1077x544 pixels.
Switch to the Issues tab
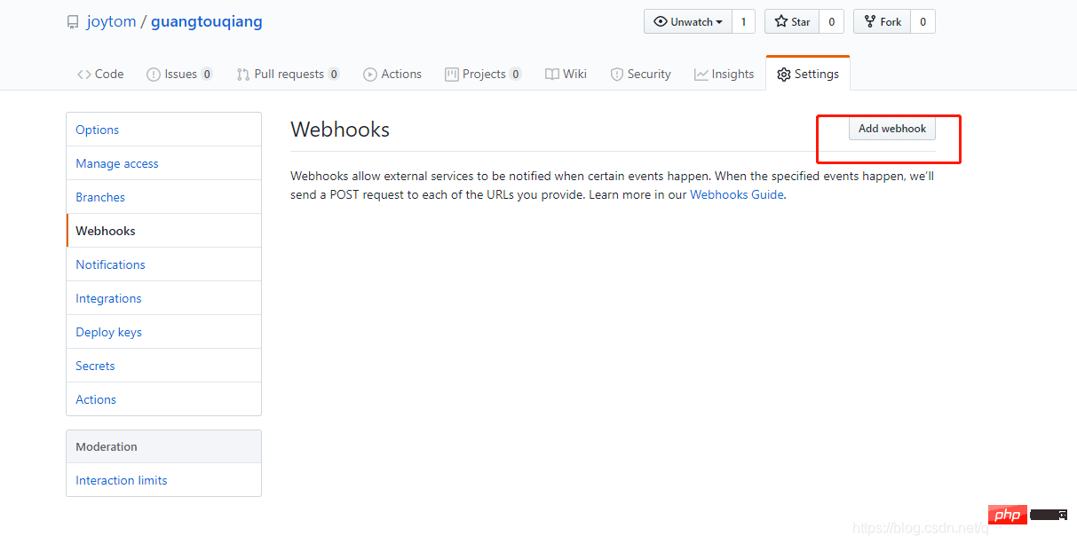pos(179,75)
